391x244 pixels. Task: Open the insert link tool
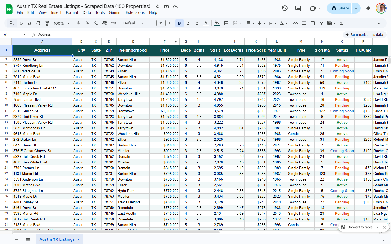(295, 23)
